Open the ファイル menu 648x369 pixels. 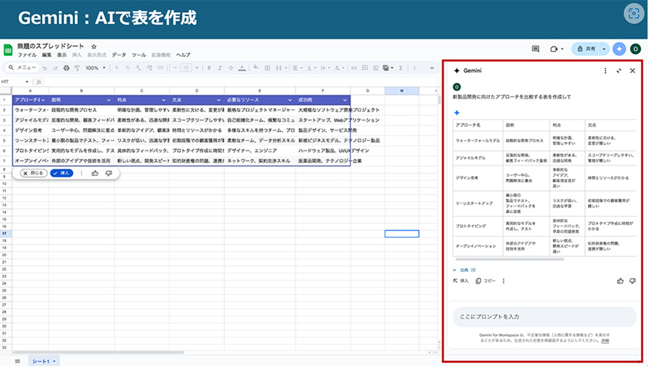click(x=27, y=55)
